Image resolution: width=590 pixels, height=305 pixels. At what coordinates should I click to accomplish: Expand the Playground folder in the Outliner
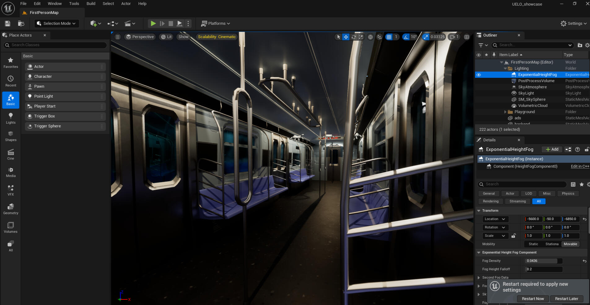pos(505,112)
